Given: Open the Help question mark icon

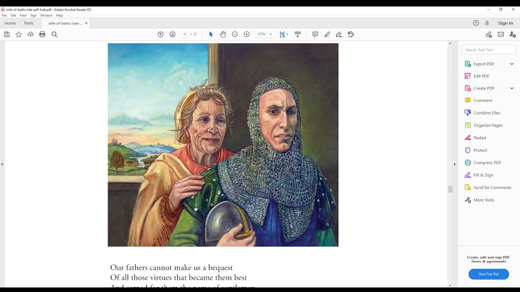Looking at the screenshot, I should tap(476, 23).
